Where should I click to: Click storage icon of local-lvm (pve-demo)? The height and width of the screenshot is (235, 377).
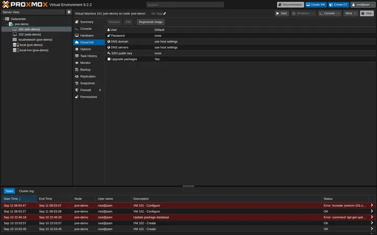[x=16, y=50]
